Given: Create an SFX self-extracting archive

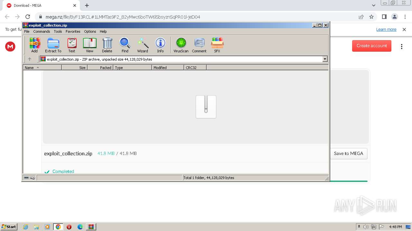Looking at the screenshot, I should pyautogui.click(x=217, y=45).
